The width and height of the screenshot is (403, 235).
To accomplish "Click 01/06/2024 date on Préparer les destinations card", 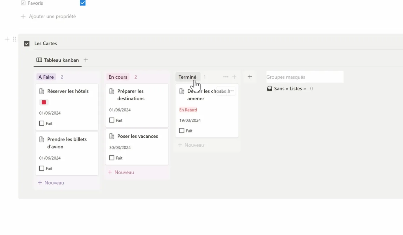I will 120,110.
